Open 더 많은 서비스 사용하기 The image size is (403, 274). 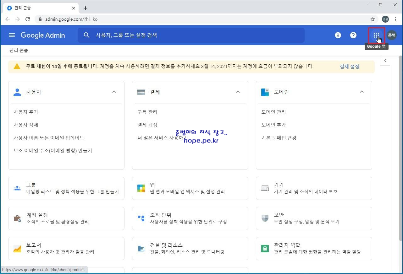[162, 138]
